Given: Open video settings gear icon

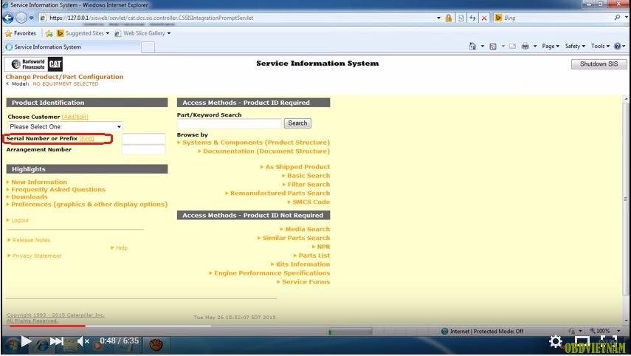Looking at the screenshot, I should tap(555, 341).
